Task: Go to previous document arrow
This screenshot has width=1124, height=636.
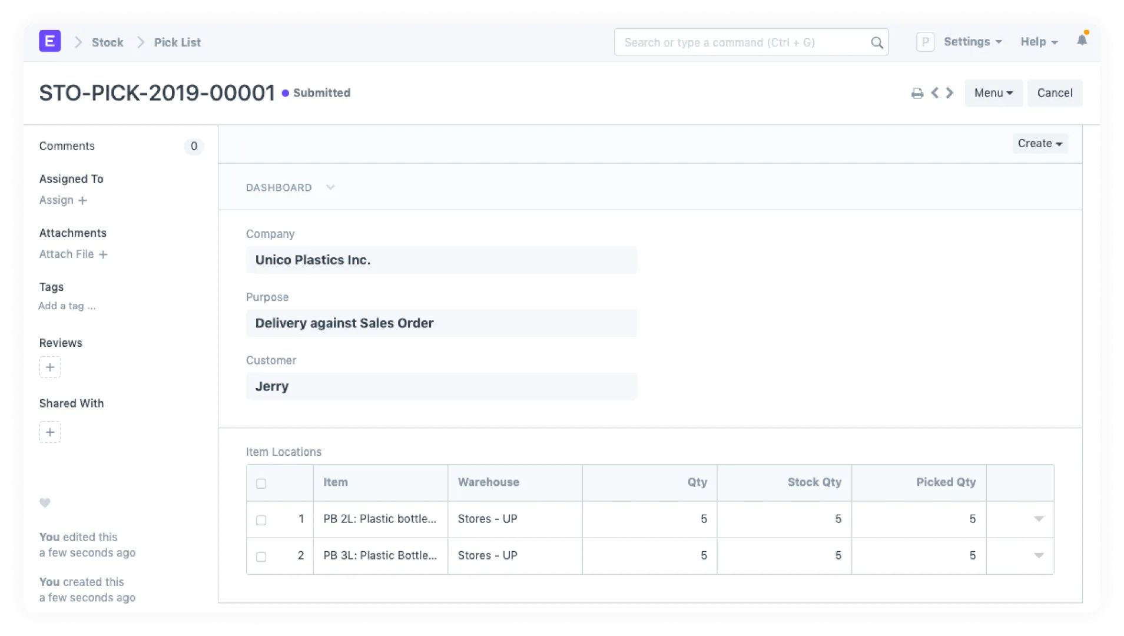Action: point(934,93)
